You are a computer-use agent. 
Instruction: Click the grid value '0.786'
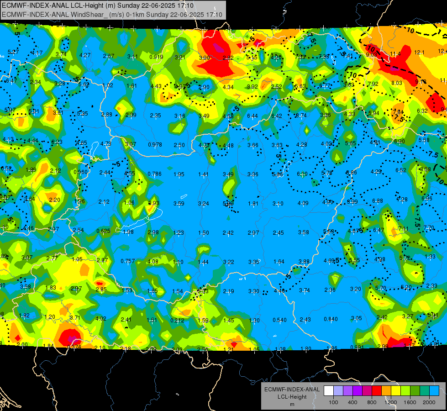click(154, 174)
